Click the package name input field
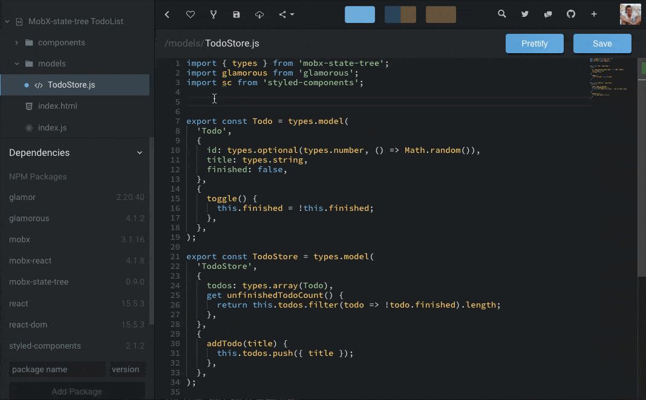The width and height of the screenshot is (646, 400). (x=57, y=369)
